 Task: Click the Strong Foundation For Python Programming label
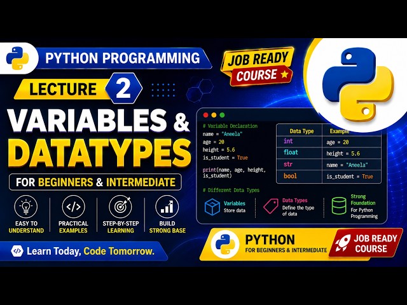tap(364, 206)
